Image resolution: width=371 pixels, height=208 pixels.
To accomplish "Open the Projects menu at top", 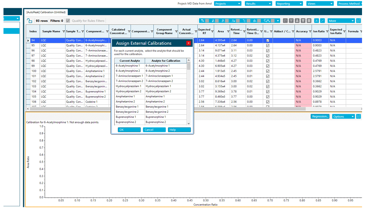I will coord(228,4).
